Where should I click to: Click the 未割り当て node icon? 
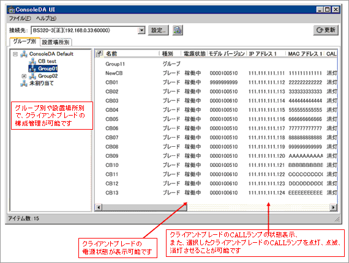[x=24, y=83]
